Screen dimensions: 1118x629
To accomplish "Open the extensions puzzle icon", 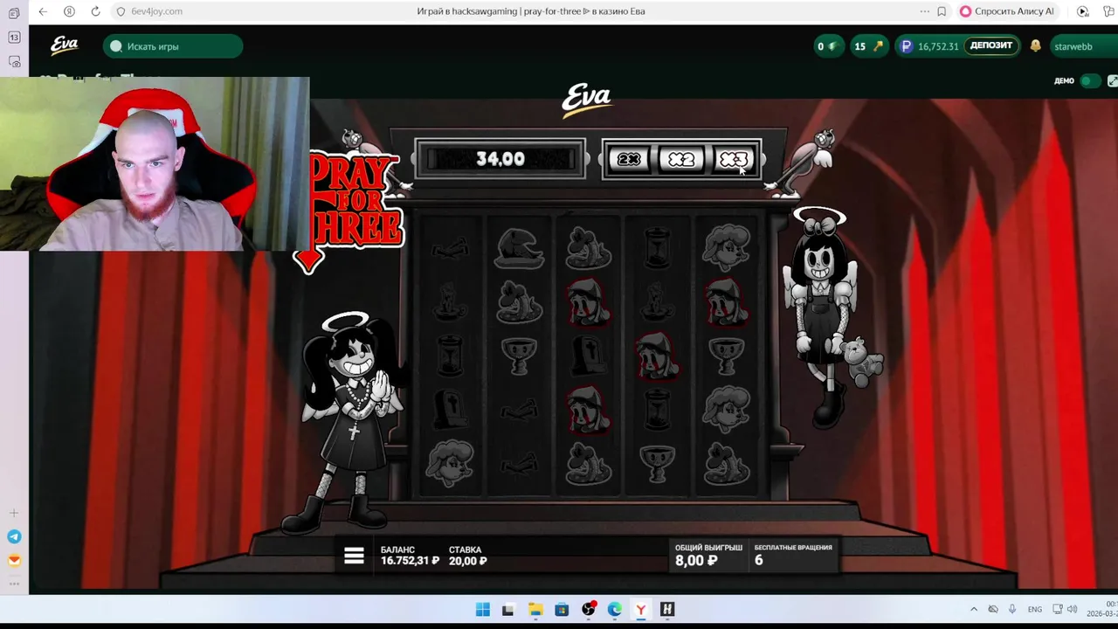I will click(x=1109, y=11).
